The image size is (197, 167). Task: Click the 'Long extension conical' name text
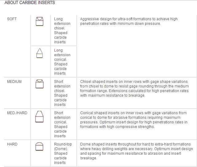(x=62, y=55)
